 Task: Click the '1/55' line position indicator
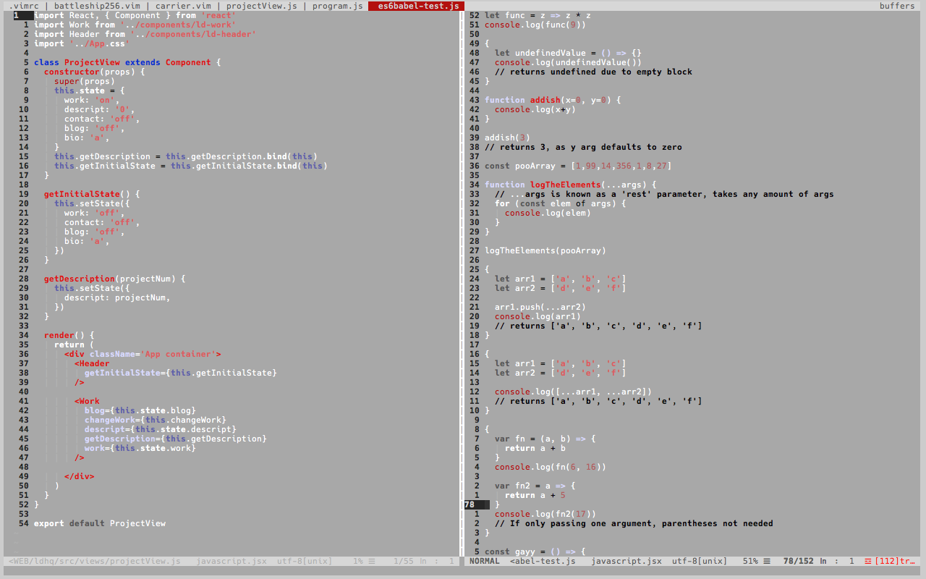[403, 561]
